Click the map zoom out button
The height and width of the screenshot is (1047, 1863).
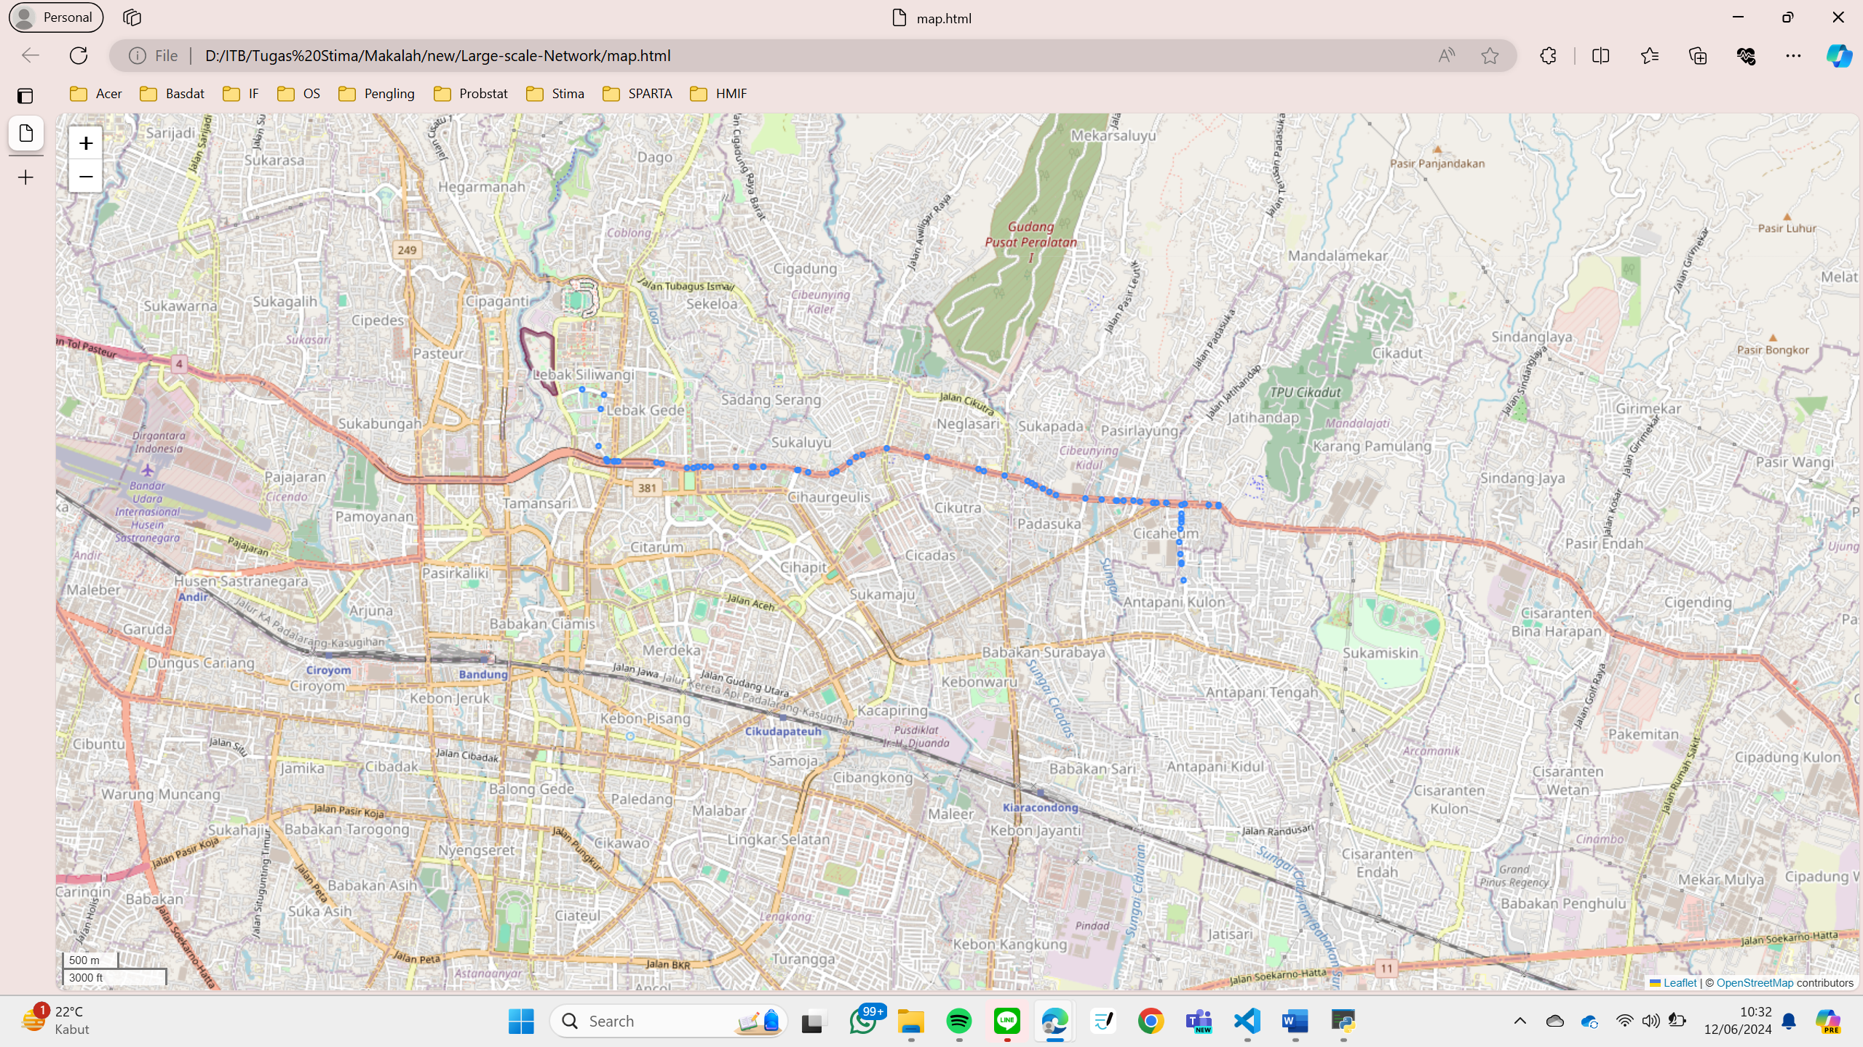(86, 177)
